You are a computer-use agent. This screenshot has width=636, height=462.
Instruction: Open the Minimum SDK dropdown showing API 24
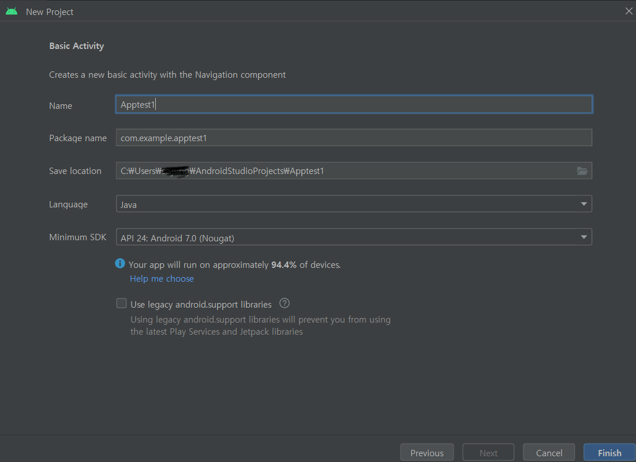click(x=354, y=237)
